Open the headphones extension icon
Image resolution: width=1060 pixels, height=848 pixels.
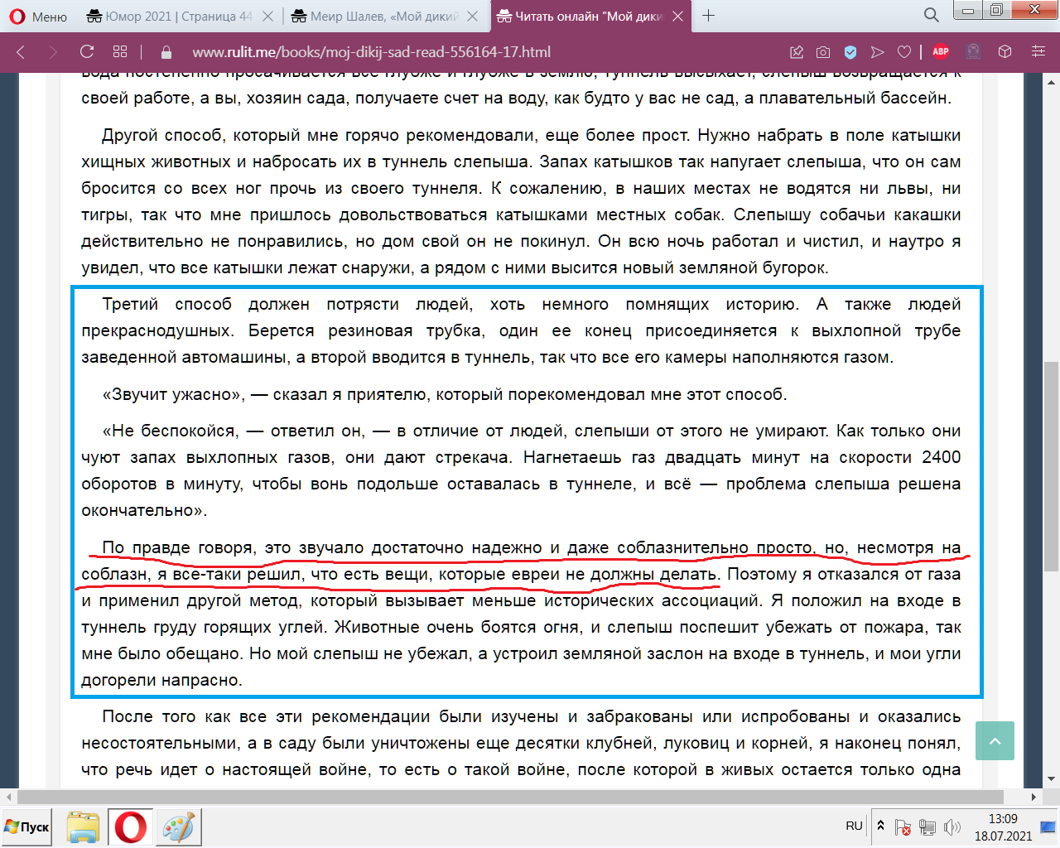[x=973, y=51]
